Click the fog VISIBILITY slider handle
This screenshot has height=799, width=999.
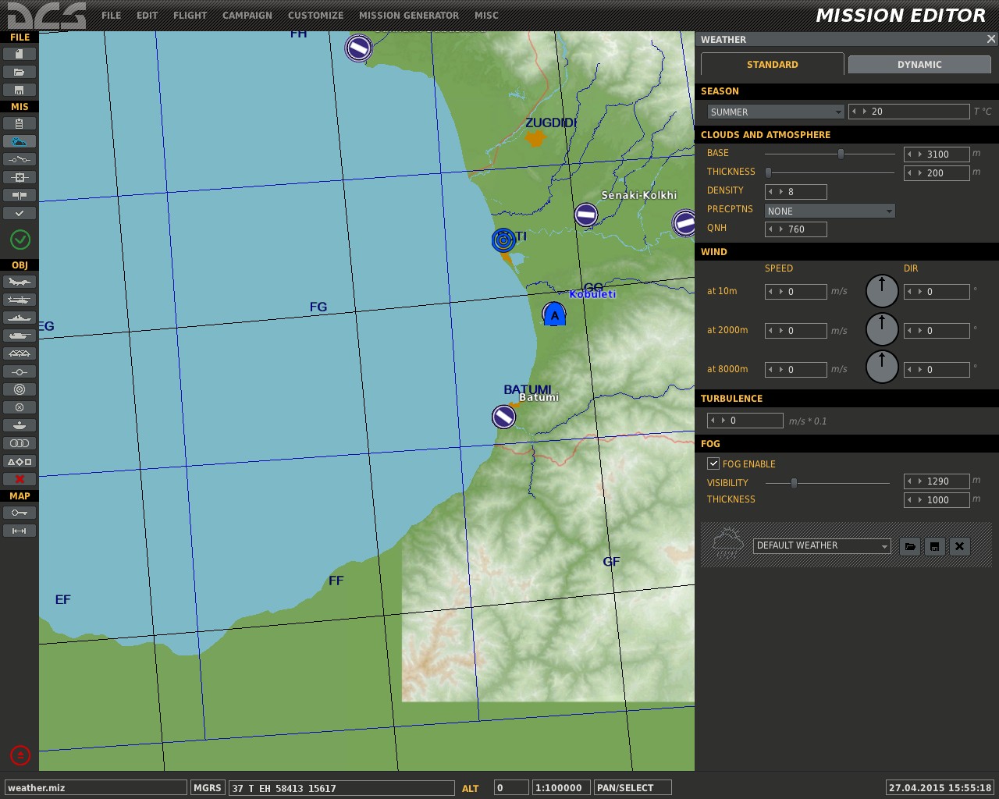(794, 483)
